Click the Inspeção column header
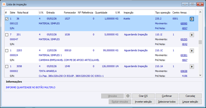The height and width of the screenshot is (108, 206). [128, 13]
